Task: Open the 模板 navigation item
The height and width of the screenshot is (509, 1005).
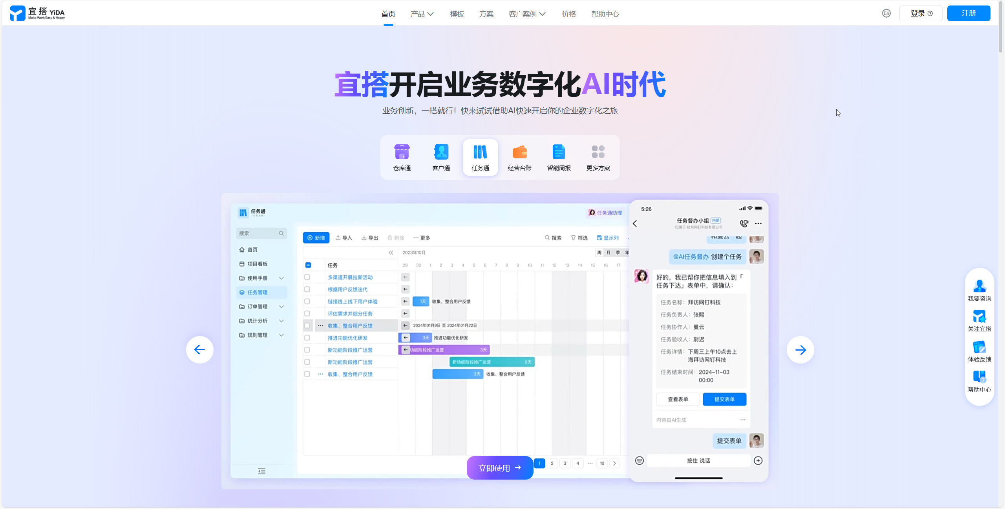Action: (x=457, y=14)
